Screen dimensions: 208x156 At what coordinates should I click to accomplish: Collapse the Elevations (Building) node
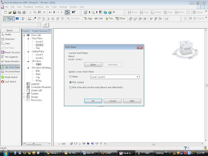coord(28,68)
